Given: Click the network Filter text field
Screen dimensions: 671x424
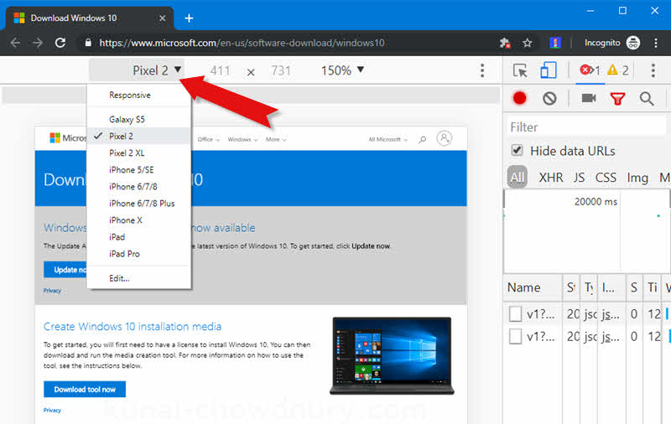Looking at the screenshot, I should pos(585,127).
